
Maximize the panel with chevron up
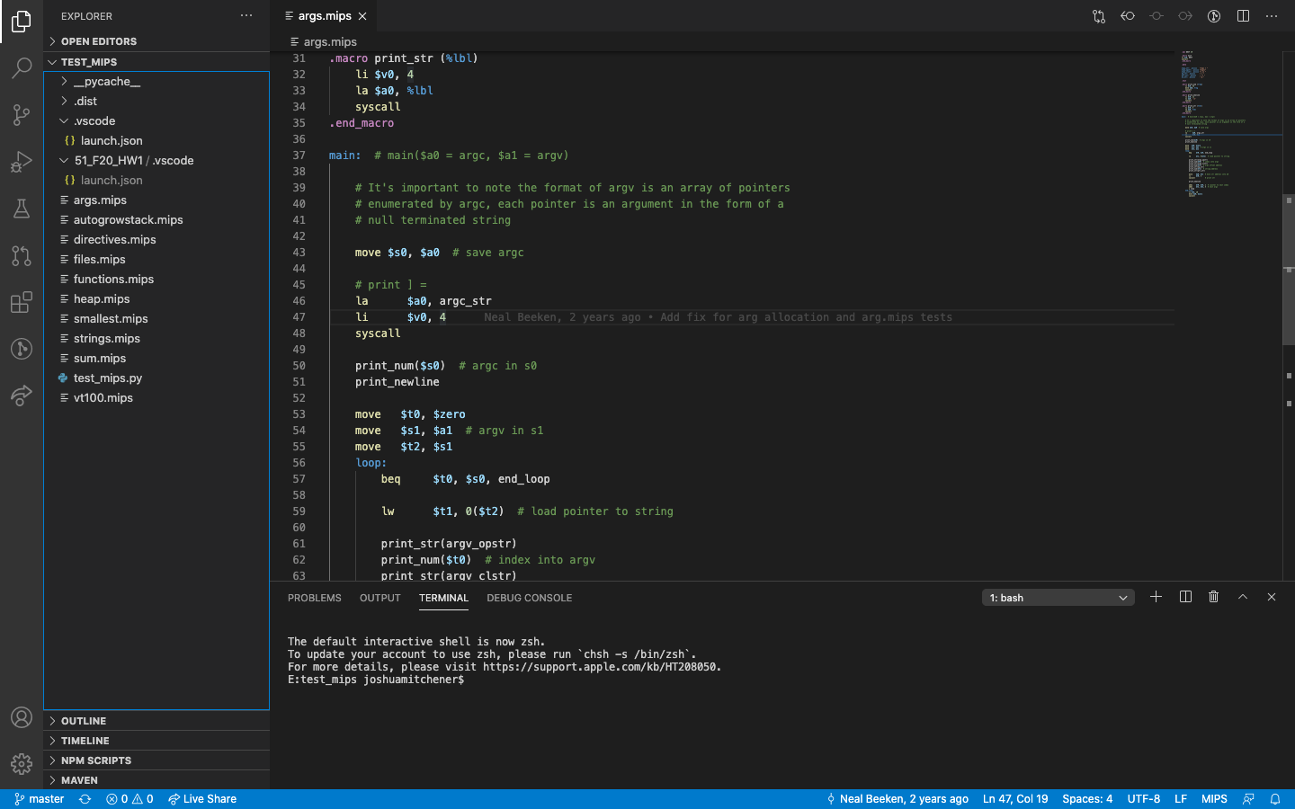click(x=1243, y=597)
